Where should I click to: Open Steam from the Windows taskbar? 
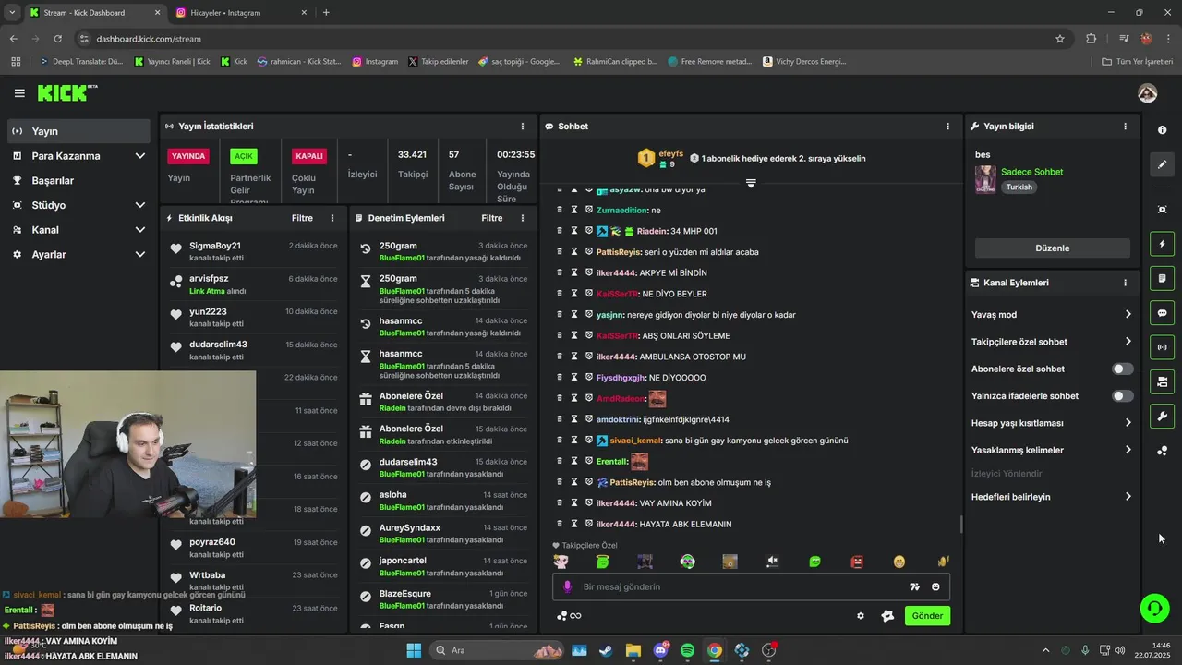click(x=606, y=650)
